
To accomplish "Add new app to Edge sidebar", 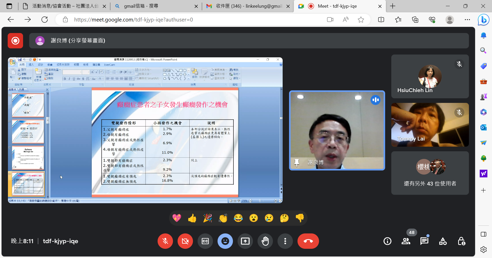I will pyautogui.click(x=484, y=190).
